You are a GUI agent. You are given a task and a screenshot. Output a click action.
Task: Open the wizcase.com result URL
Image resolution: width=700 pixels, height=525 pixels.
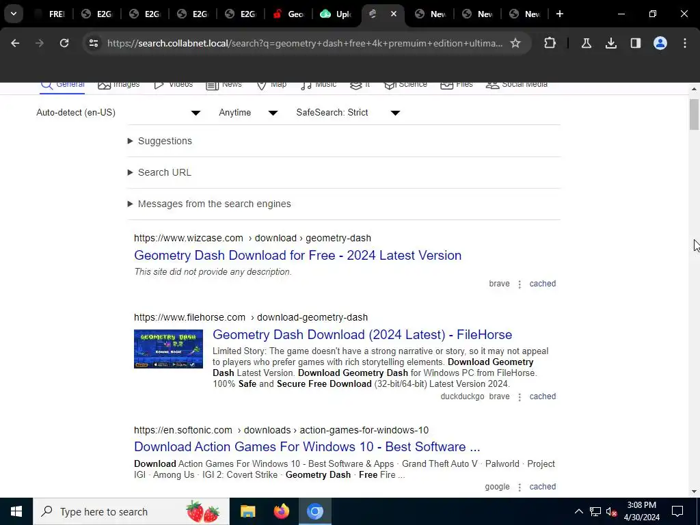(x=252, y=238)
